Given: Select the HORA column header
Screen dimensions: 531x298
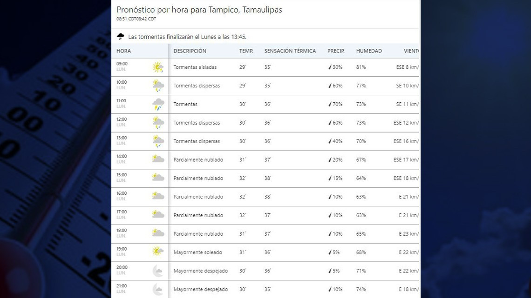Looking at the screenshot, I should (x=123, y=51).
